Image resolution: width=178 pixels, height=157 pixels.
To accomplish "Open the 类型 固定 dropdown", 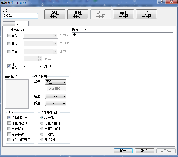I will pyautogui.click(x=56, y=82).
